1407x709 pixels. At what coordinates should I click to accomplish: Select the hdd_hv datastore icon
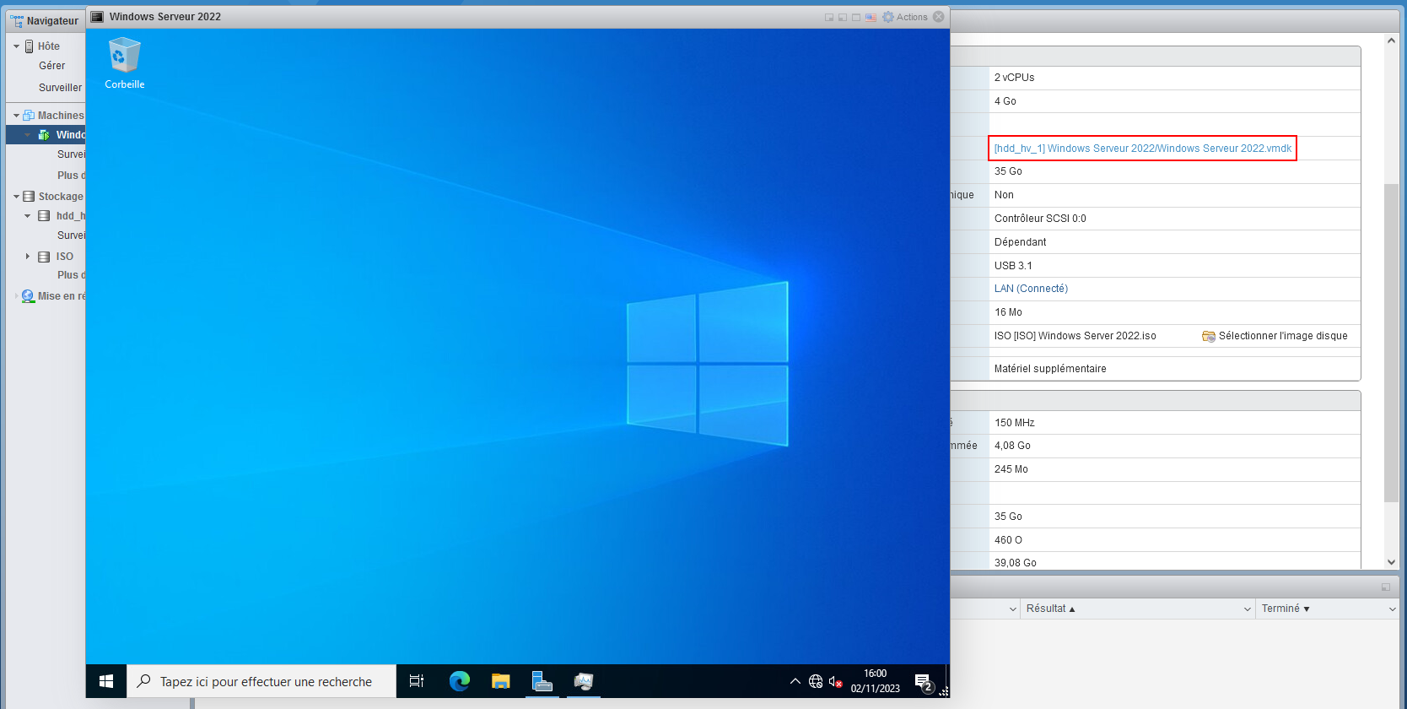(44, 216)
